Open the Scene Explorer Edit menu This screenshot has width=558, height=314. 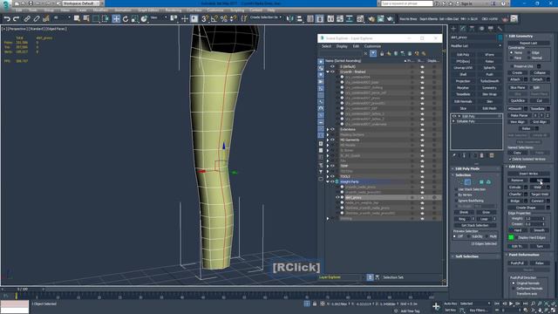[x=356, y=46]
